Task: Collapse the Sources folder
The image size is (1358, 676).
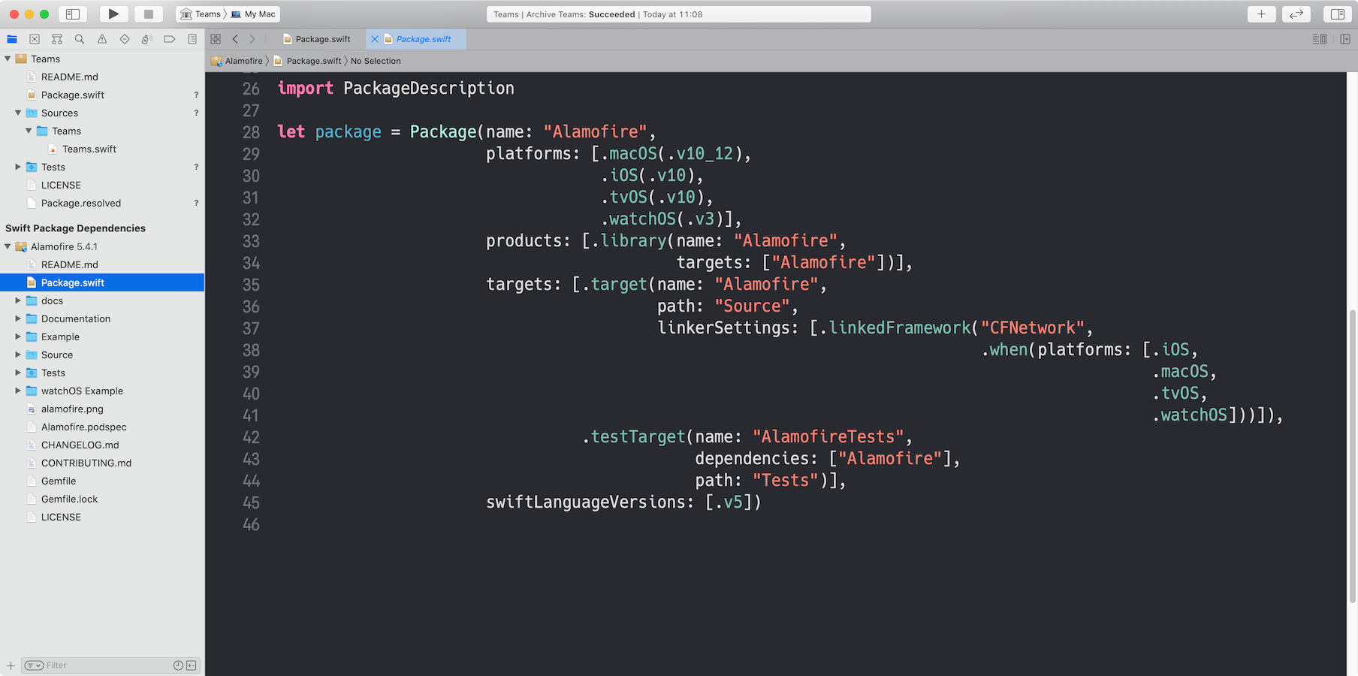Action: coord(18,113)
